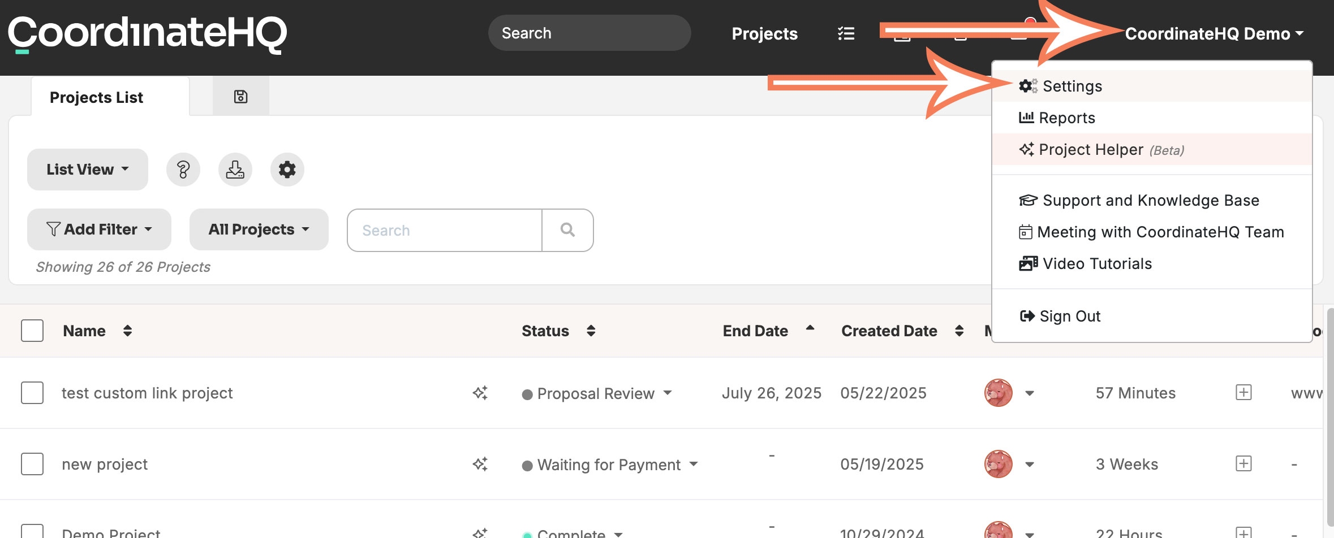Image resolution: width=1334 pixels, height=538 pixels.
Task: Open the new project name link
Action: point(105,464)
